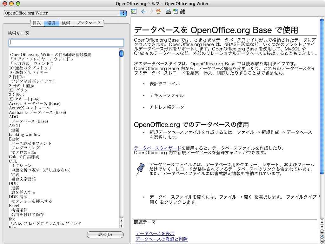Click the 検索キー search input field

click(66, 43)
